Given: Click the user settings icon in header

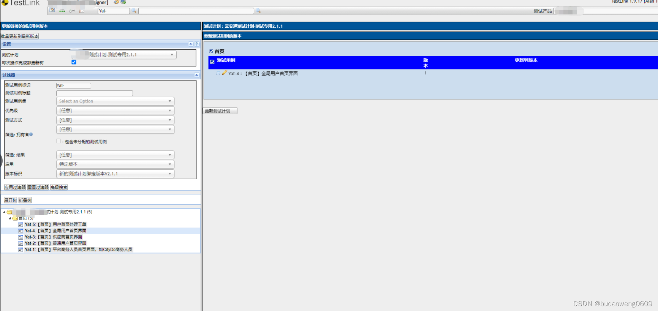Looking at the screenshot, I should pos(117,2).
